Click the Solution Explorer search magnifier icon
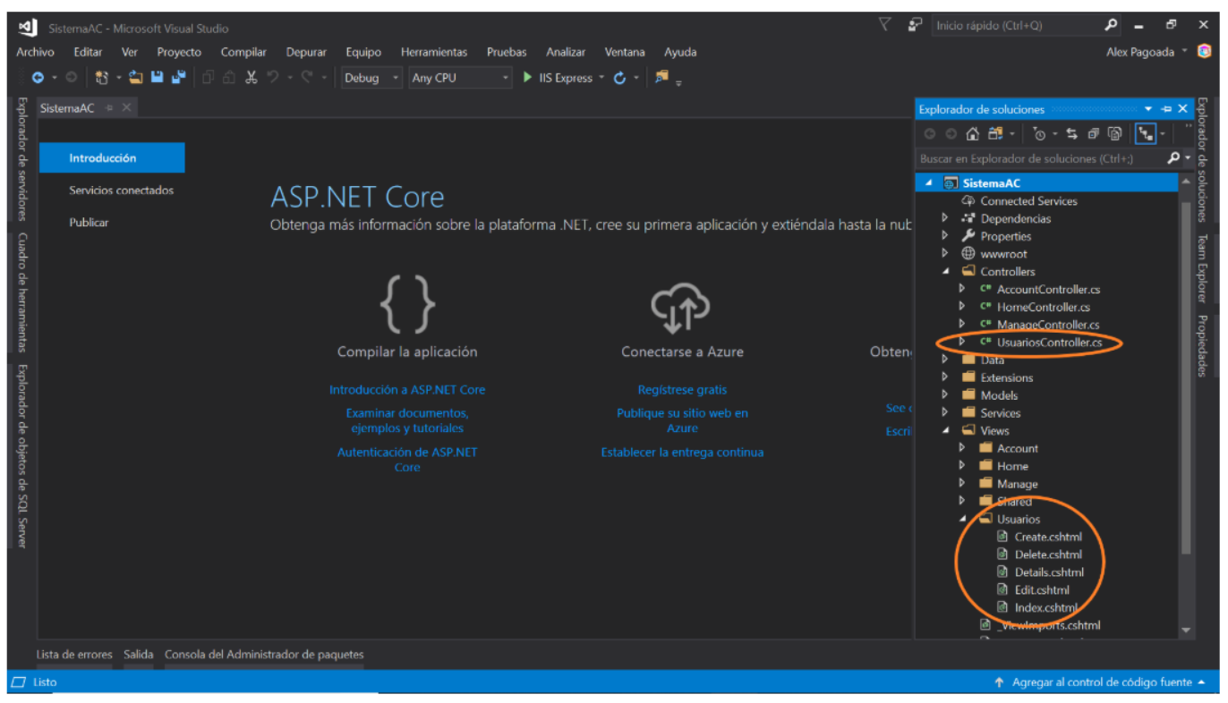This screenshot has height=703, width=1228. pos(1173,158)
